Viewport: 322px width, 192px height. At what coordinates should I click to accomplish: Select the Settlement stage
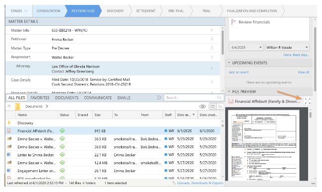tap(145, 11)
